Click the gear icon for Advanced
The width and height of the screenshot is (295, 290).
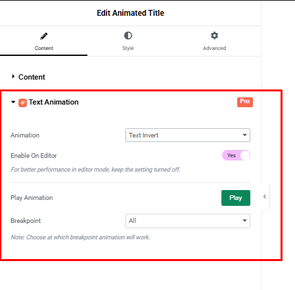coord(214,36)
